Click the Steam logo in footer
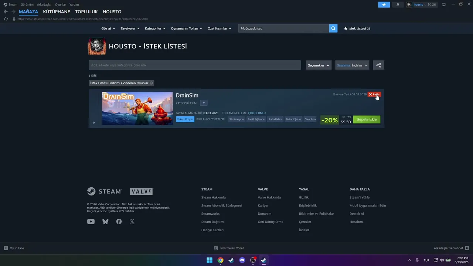Screen dimensions: 473x266 point(105,191)
